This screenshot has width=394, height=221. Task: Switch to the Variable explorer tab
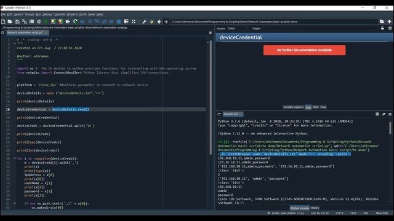point(294,107)
